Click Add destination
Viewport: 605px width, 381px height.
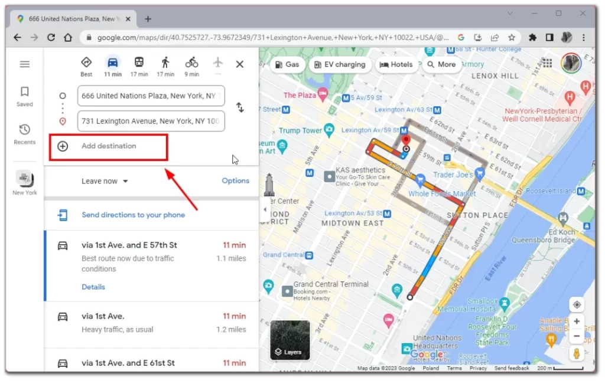[109, 146]
